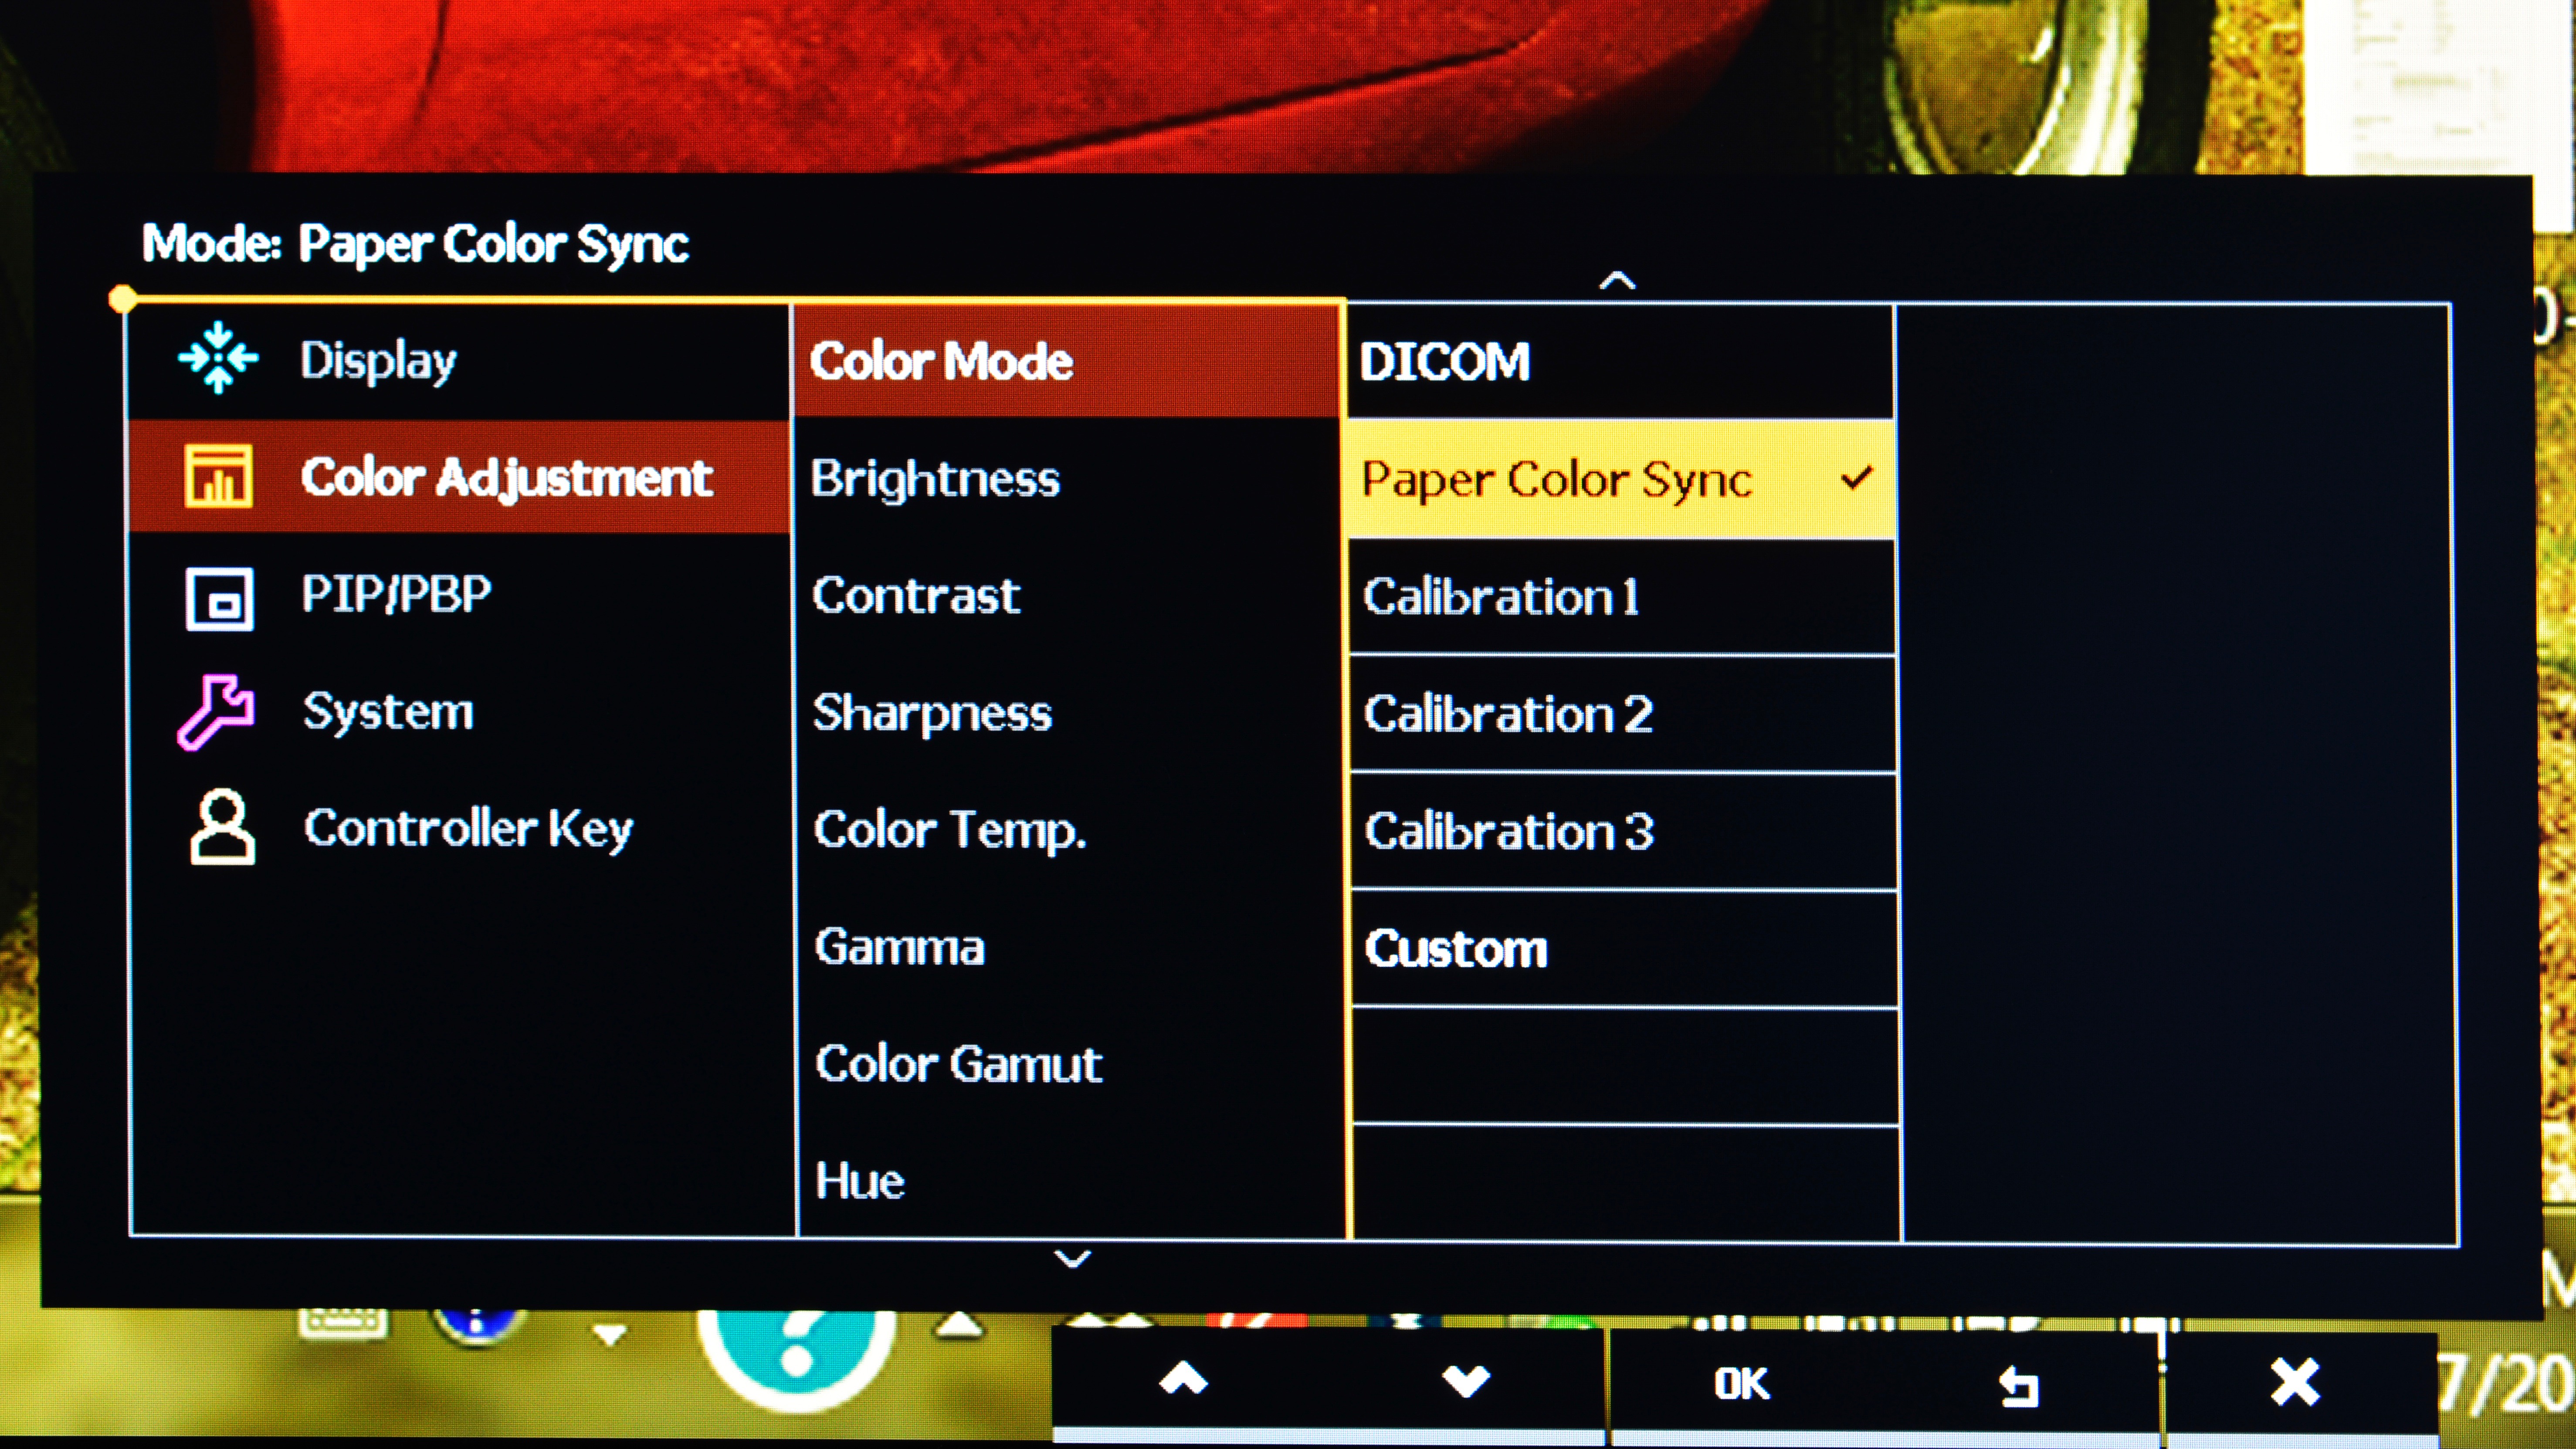Select the Display snowflake icon
Screen dimensions: 2576x1449
[218, 358]
